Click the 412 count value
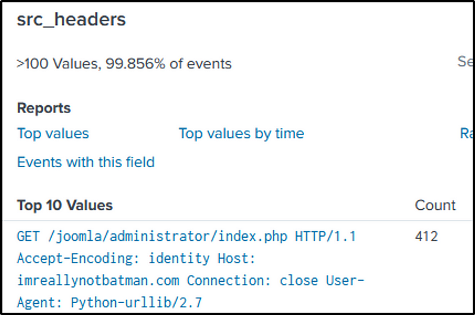This screenshot has width=475, height=315. [426, 237]
